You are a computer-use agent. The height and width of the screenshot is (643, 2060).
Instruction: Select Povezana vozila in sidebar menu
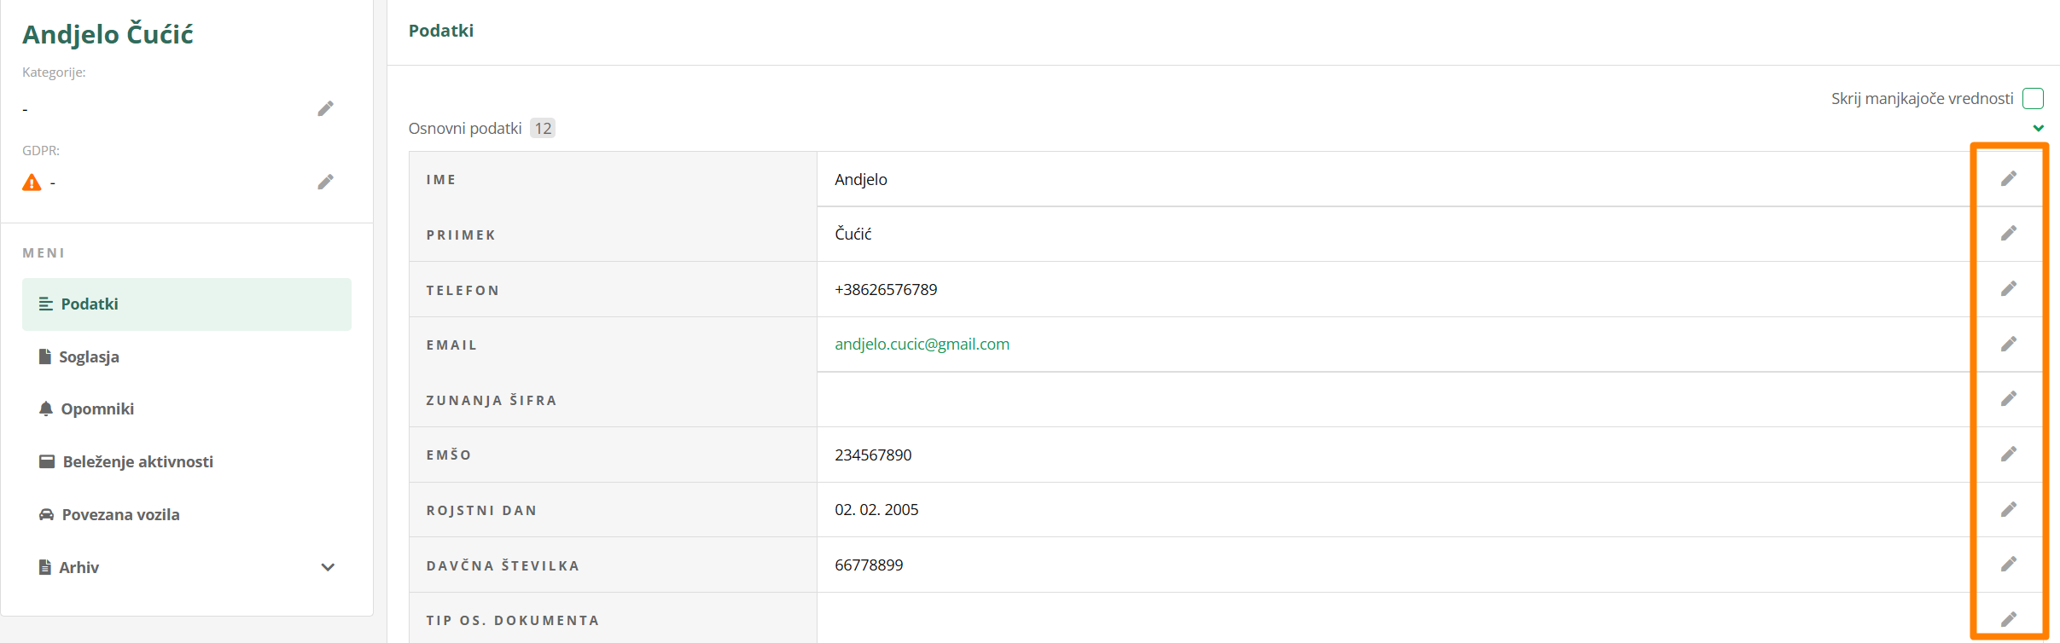pos(120,514)
